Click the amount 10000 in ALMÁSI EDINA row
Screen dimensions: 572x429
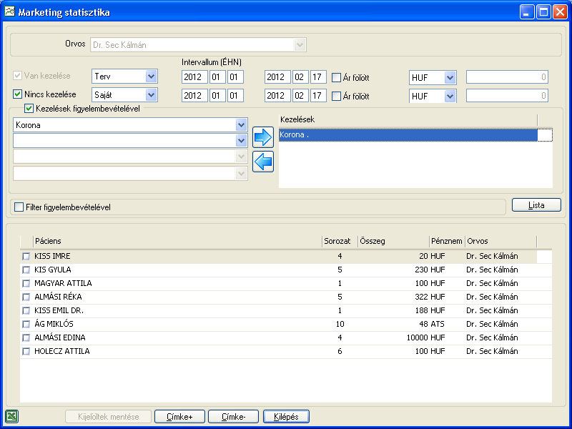[x=418, y=337]
